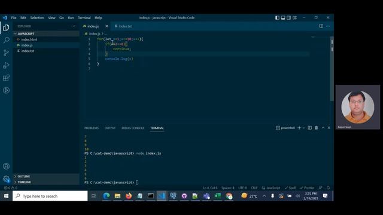This screenshot has width=383, height=215.
Task: Click errors and warnings status indicator
Action: tap(11, 188)
